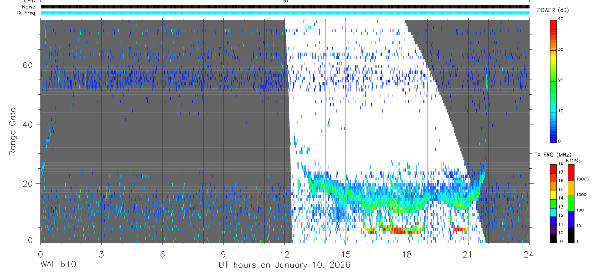
Task: Click the 14 label on TX FRQ scale
Action: 560,198
